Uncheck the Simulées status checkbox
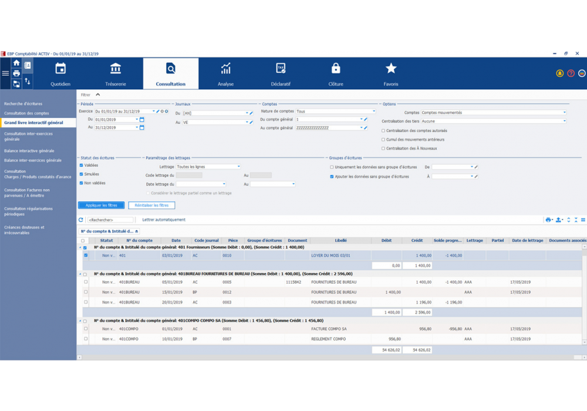587x411 pixels. tap(82, 174)
